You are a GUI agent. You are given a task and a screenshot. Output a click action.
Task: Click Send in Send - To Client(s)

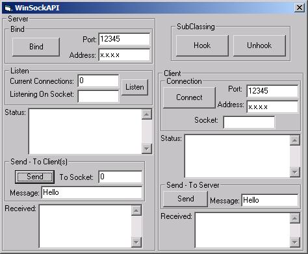[34, 177]
